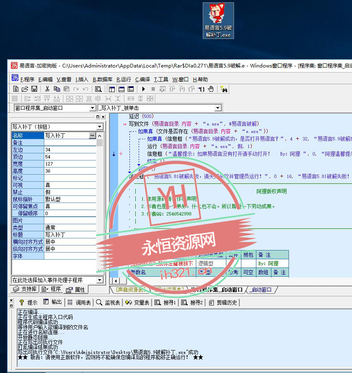352x373 pixels.
Task: Click the yellow question mark on 提示 tab
Action: click(x=22, y=302)
